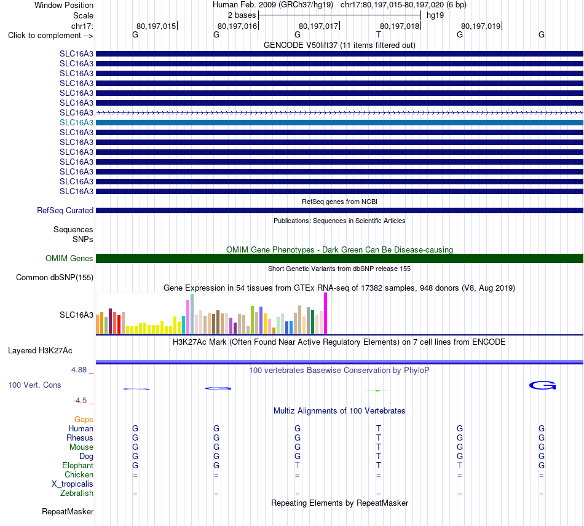Click the '100 Vert. Cons' track label
Screen dimensions: 584x526
(x=34, y=385)
